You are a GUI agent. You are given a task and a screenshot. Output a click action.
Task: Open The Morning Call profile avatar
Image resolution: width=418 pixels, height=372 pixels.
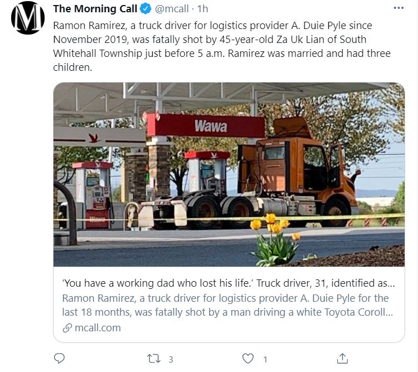[27, 19]
